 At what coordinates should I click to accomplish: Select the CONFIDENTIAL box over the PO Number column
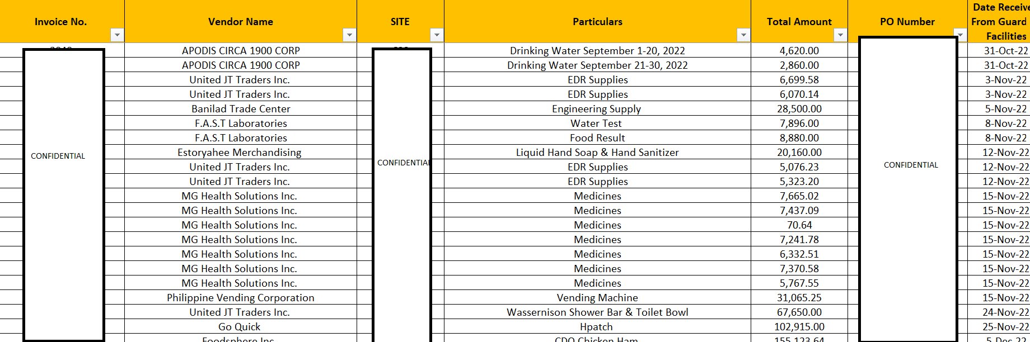point(910,165)
